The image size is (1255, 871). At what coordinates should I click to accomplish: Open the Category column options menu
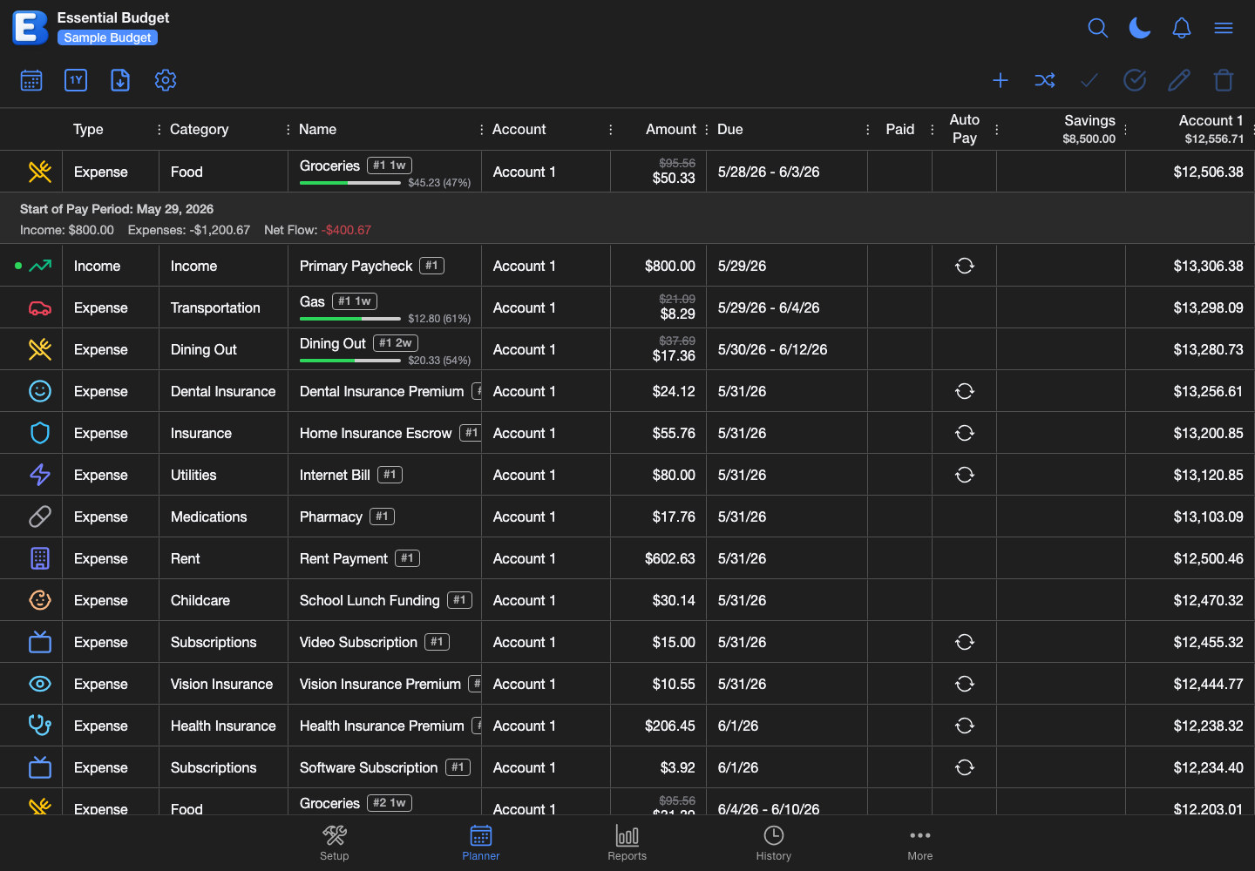click(288, 129)
